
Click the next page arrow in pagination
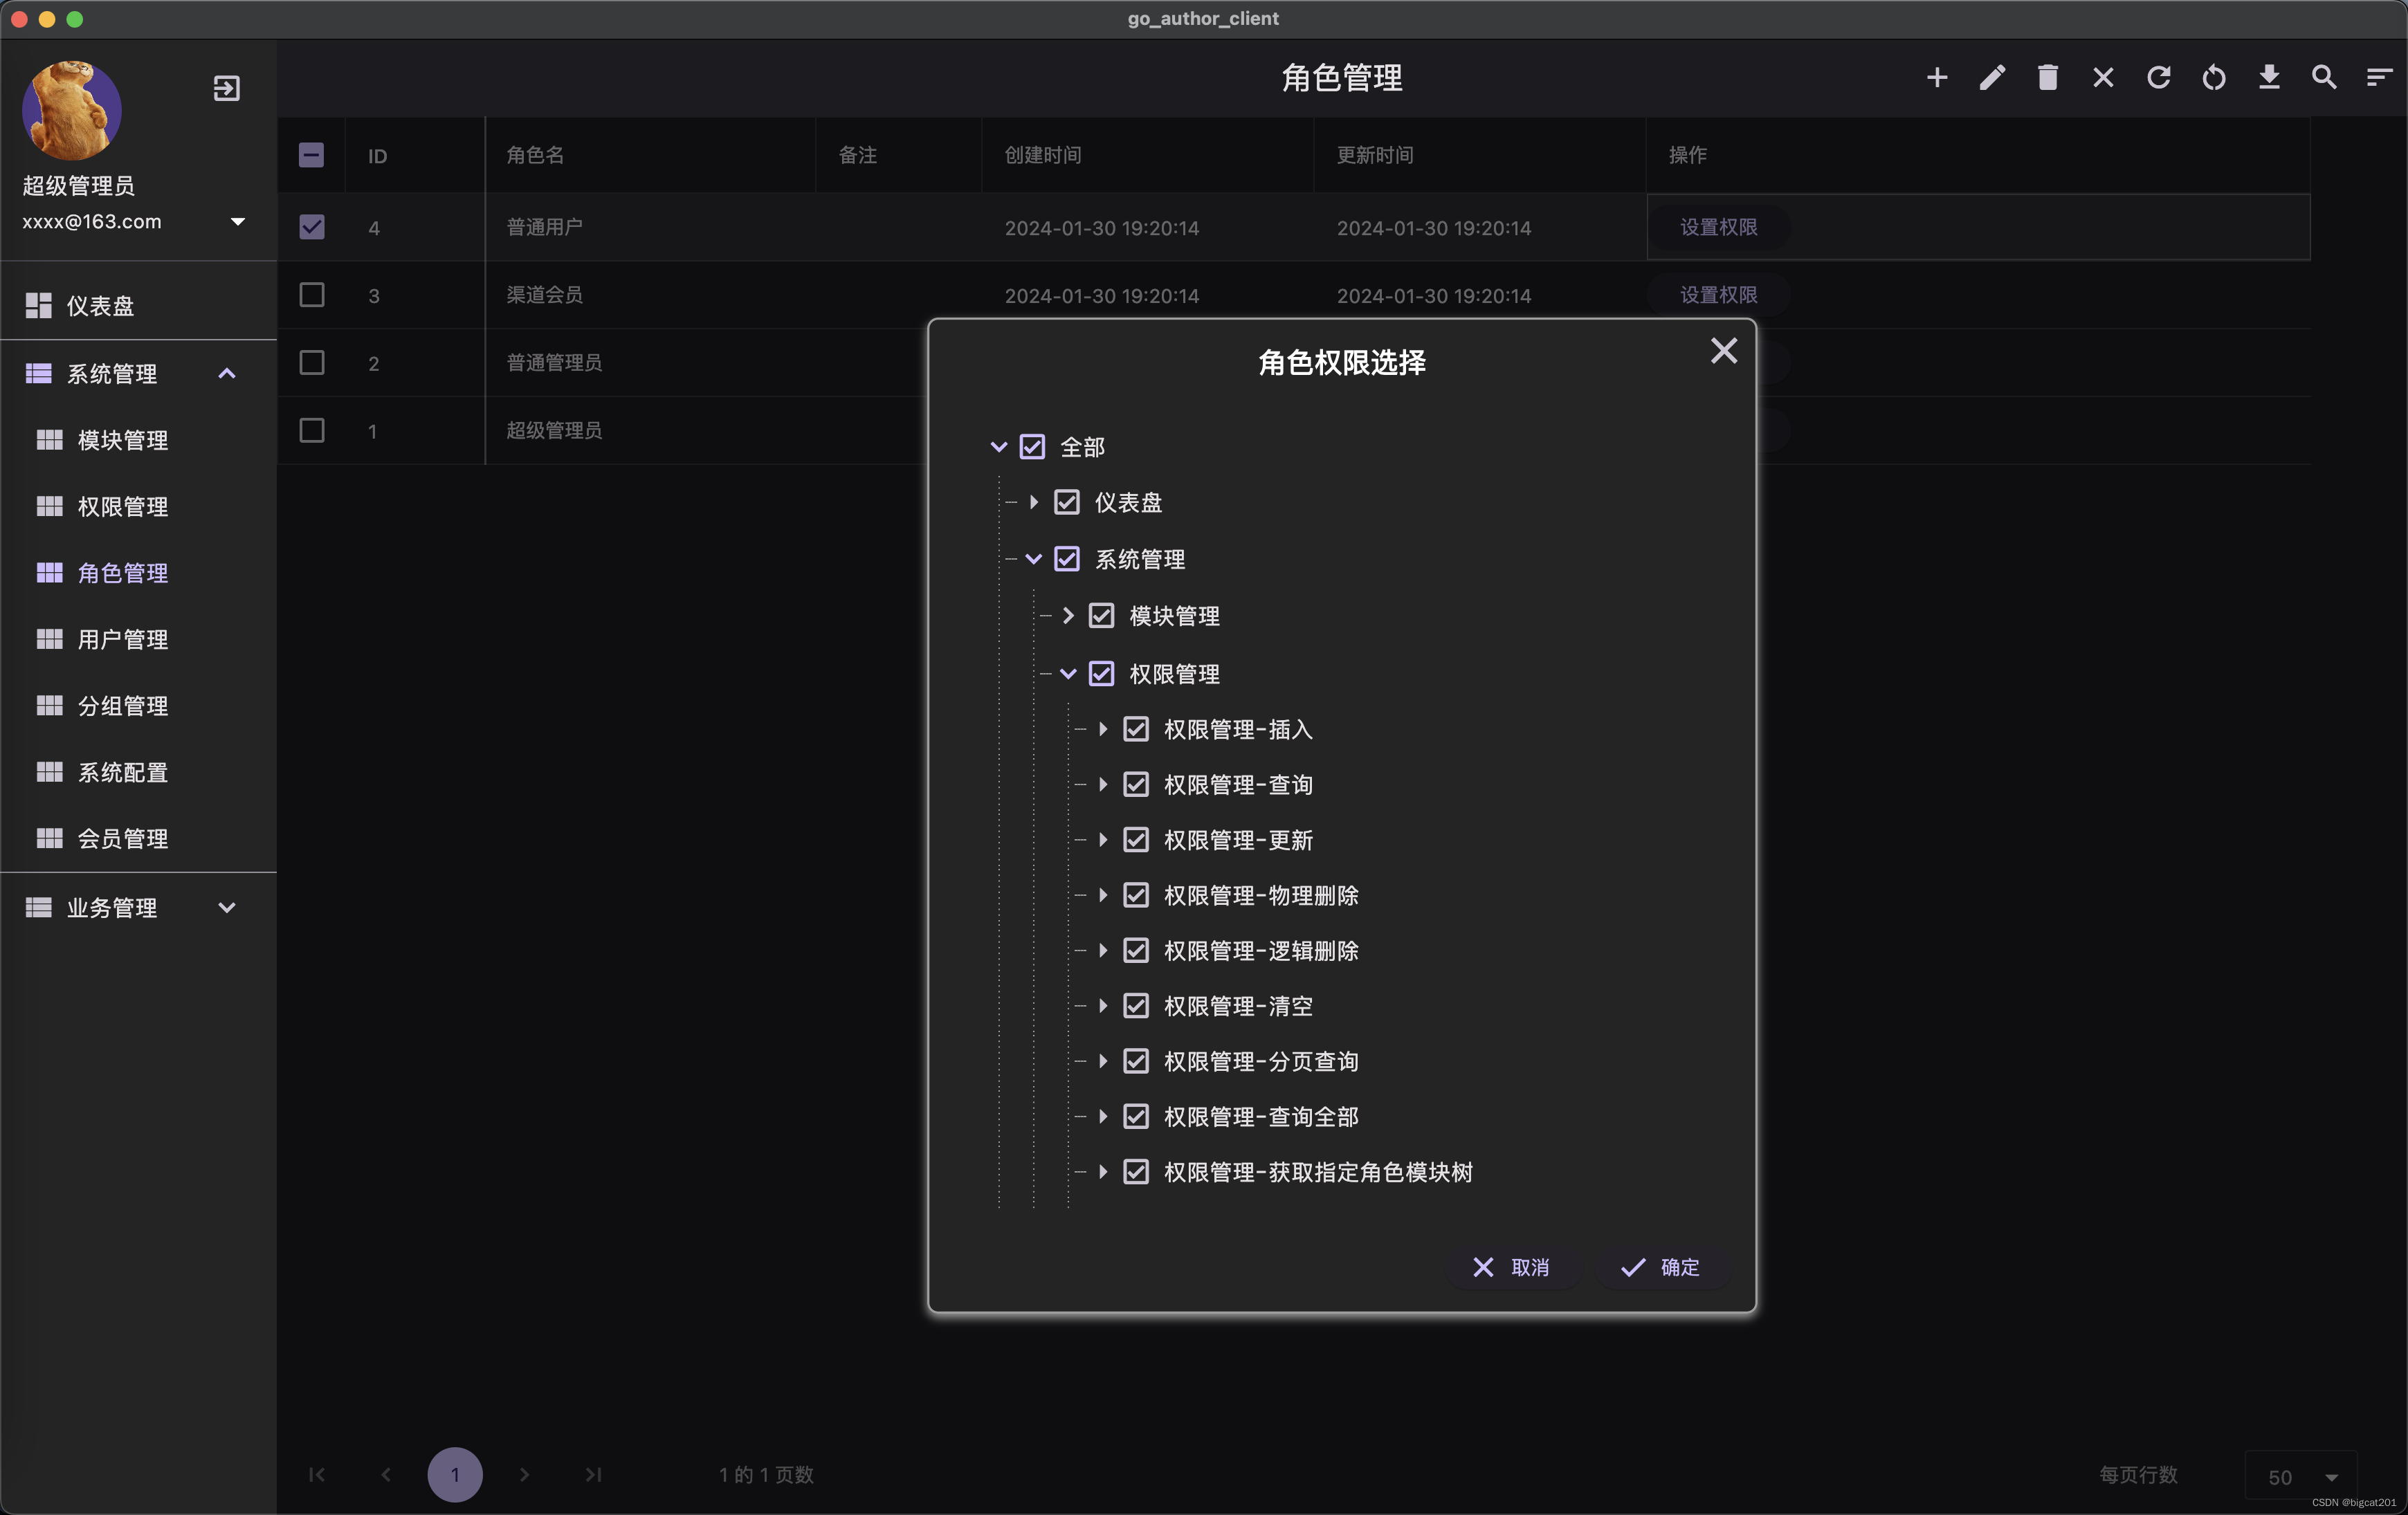click(x=524, y=1474)
